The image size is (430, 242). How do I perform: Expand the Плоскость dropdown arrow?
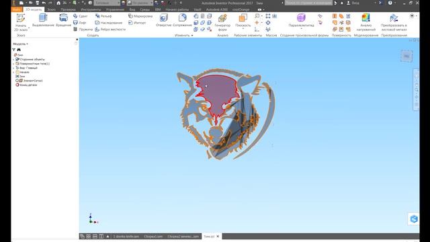click(243, 28)
